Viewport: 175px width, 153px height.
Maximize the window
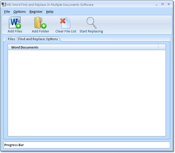coord(163,5)
